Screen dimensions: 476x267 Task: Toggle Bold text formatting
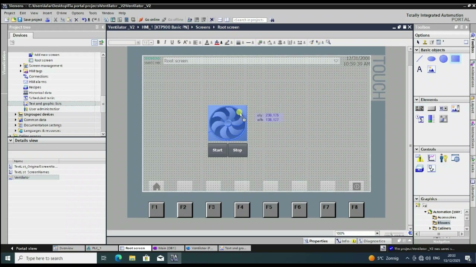[x=158, y=42]
